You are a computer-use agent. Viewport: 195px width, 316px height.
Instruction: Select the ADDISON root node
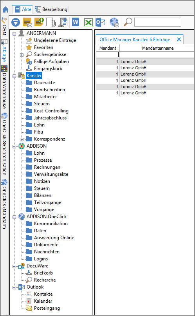click(36, 146)
